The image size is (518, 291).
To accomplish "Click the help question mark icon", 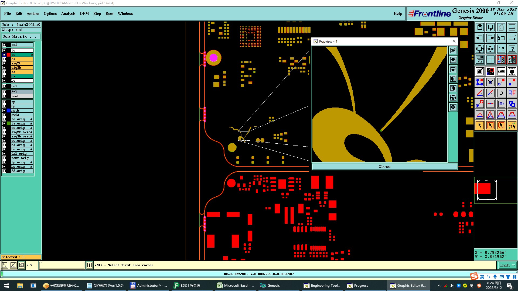I will click(x=512, y=49).
